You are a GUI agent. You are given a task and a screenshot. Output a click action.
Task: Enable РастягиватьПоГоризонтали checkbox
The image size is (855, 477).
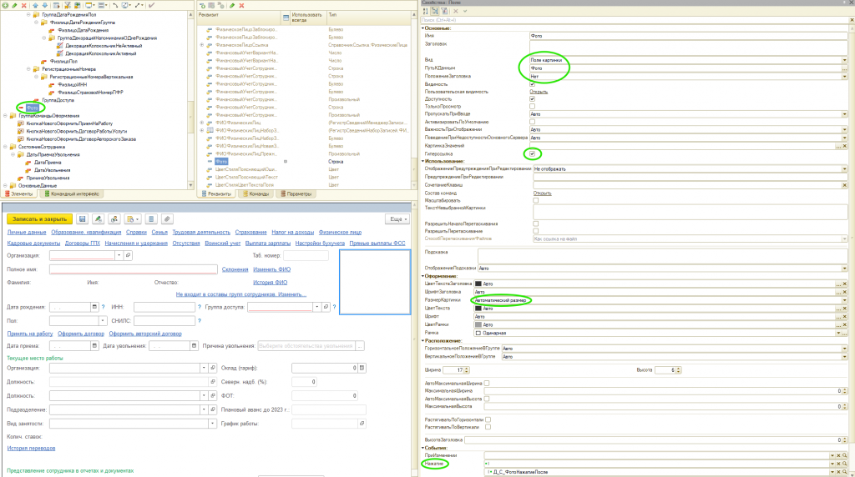pos(488,419)
